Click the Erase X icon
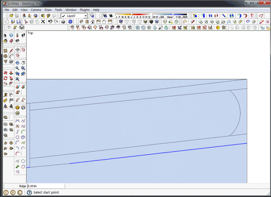This screenshot has width=271, height=197. (43, 21)
